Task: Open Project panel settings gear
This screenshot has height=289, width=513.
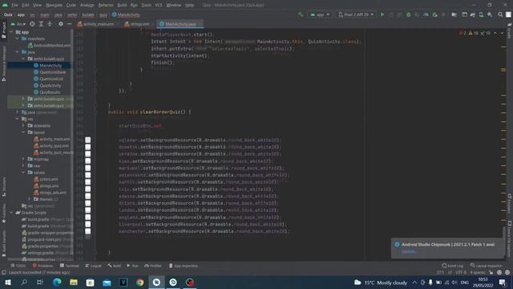Action: [61, 24]
